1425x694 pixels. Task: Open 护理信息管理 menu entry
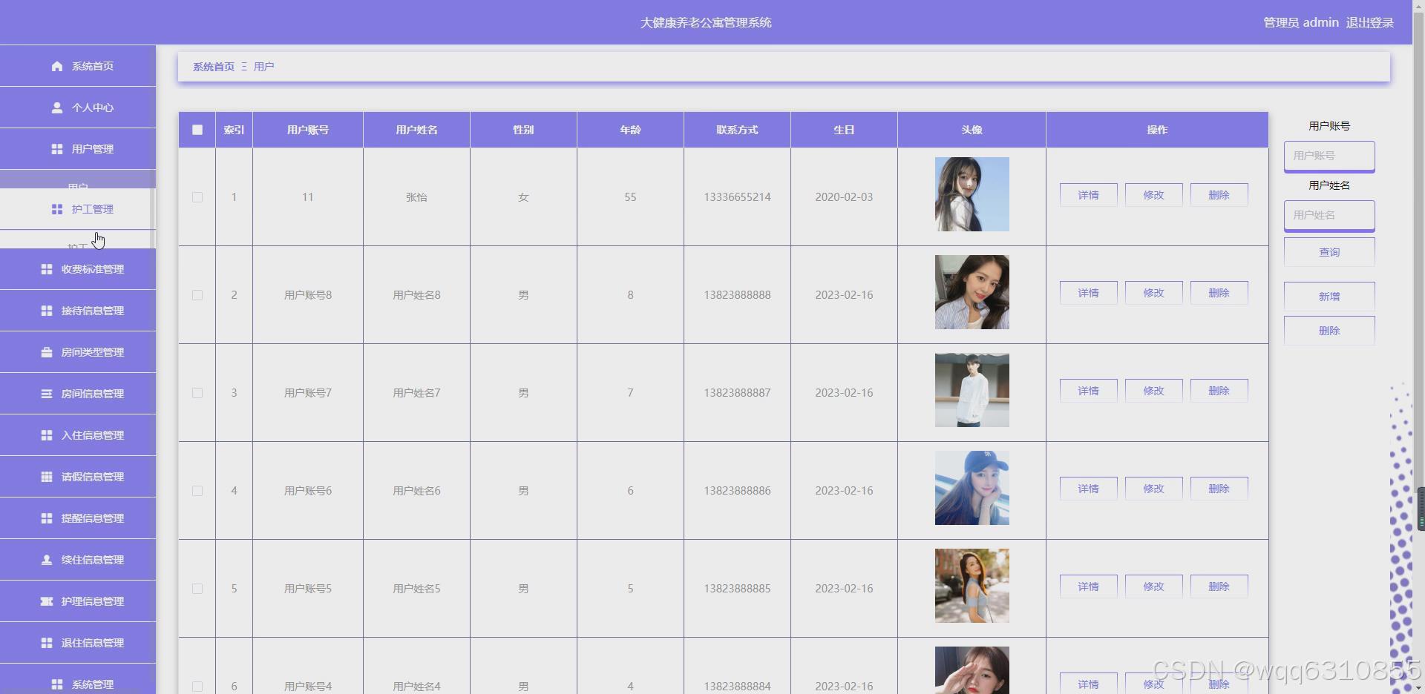coord(78,601)
